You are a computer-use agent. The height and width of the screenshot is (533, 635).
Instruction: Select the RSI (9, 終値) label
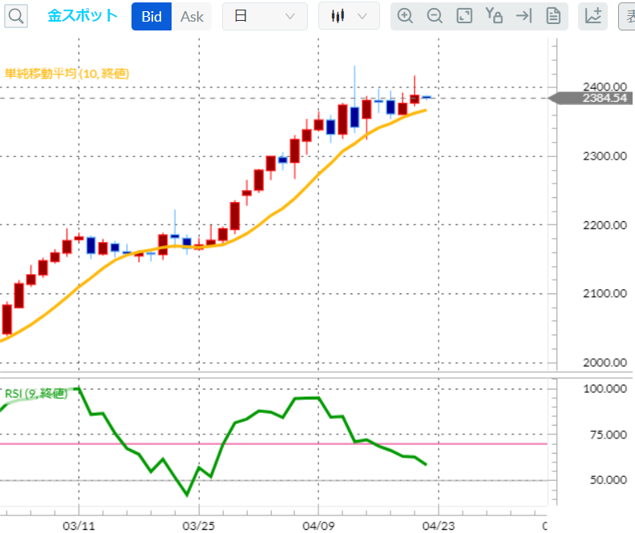36,394
